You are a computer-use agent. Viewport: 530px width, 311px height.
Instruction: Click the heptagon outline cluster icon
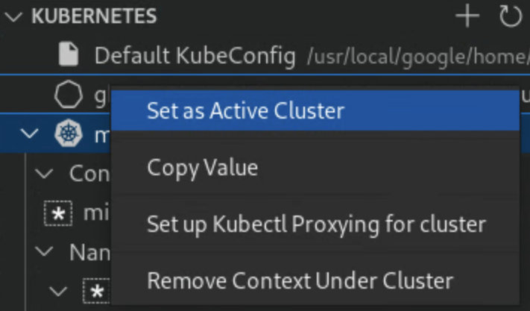pos(69,95)
